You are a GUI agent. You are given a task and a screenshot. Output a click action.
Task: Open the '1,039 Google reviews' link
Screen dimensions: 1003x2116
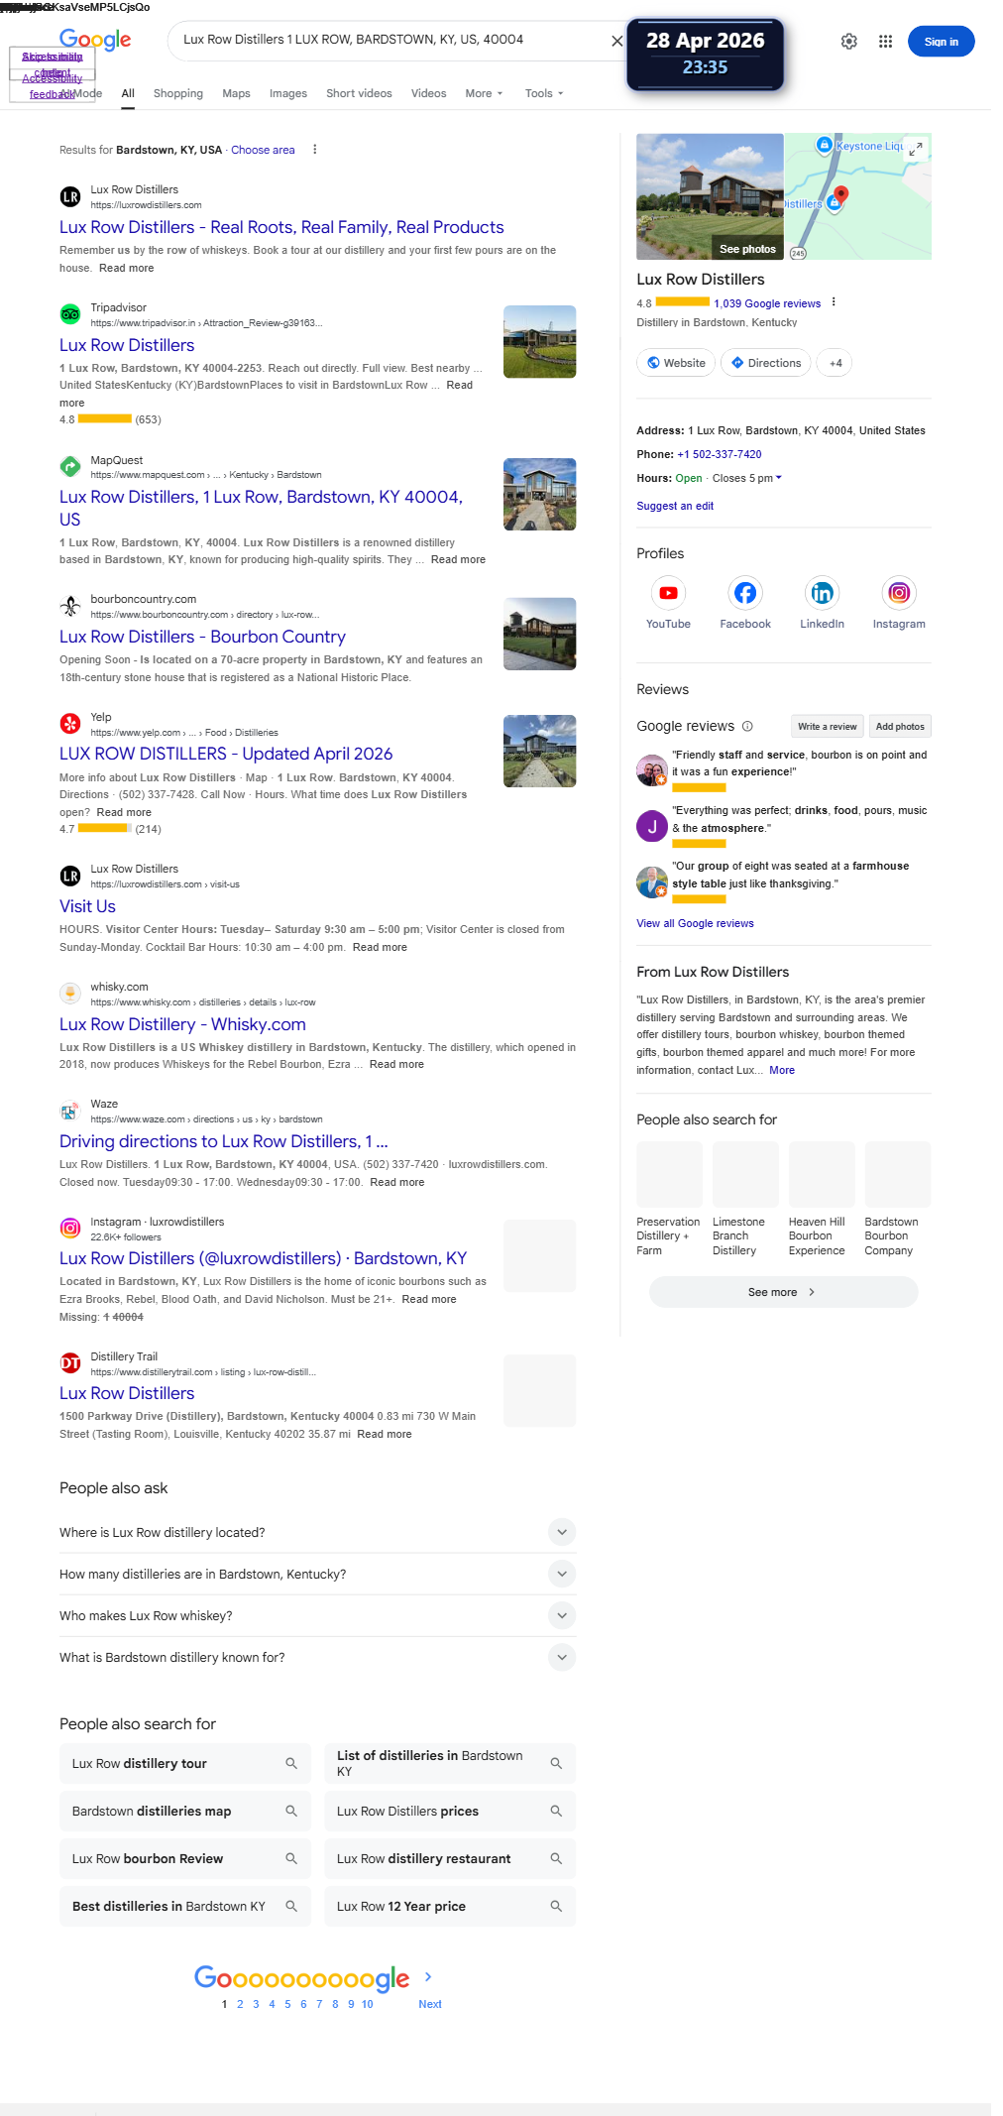(767, 303)
